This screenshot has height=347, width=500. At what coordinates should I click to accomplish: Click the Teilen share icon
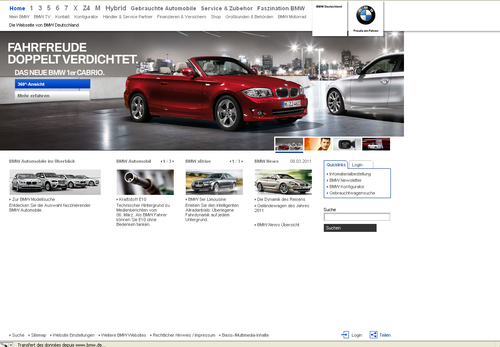click(x=373, y=335)
